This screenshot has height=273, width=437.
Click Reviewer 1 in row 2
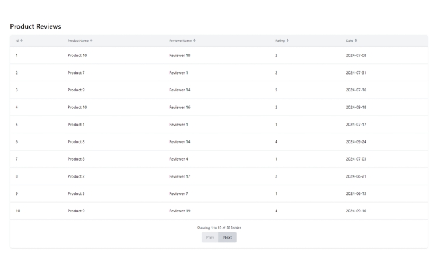[x=178, y=73]
